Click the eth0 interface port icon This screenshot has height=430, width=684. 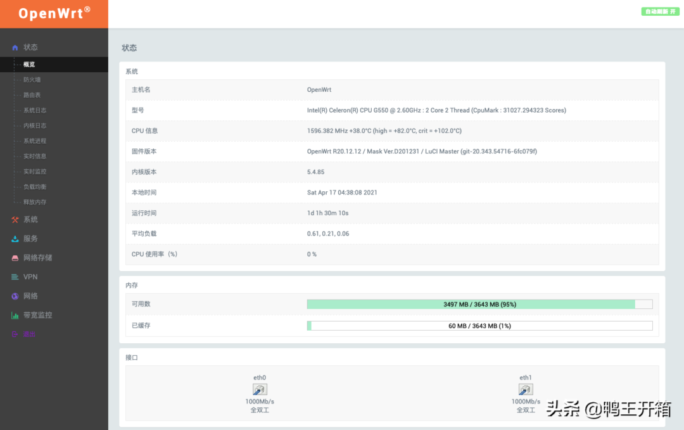click(x=260, y=389)
